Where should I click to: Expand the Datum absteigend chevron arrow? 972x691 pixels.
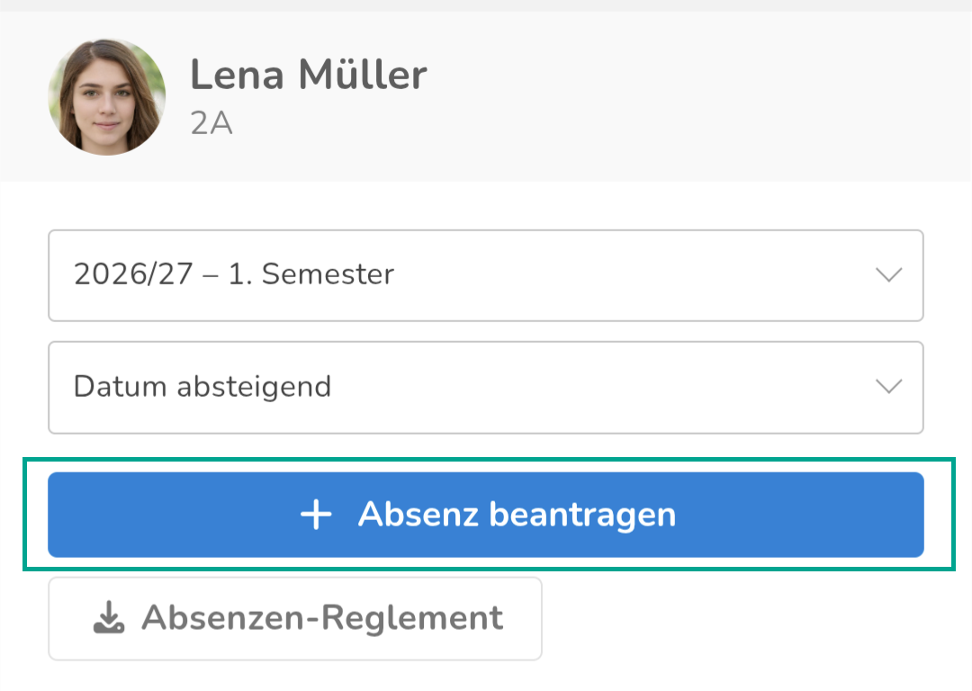tap(888, 387)
